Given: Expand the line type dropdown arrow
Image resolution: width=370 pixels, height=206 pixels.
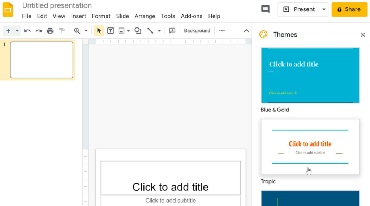Looking at the screenshot, I should click(x=159, y=31).
